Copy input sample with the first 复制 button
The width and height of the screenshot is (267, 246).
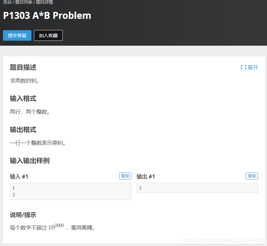tap(125, 176)
